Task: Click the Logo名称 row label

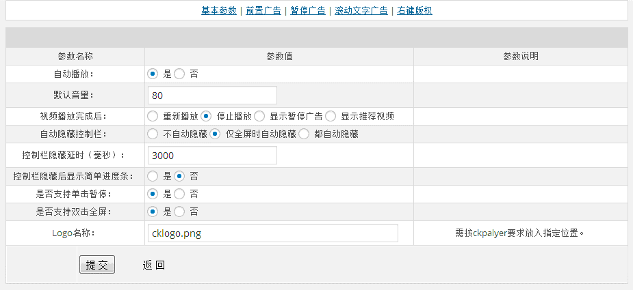Action: pyautogui.click(x=73, y=233)
